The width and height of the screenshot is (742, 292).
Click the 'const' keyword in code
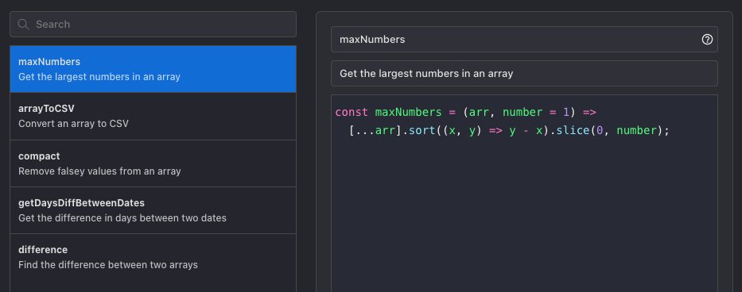coord(352,112)
